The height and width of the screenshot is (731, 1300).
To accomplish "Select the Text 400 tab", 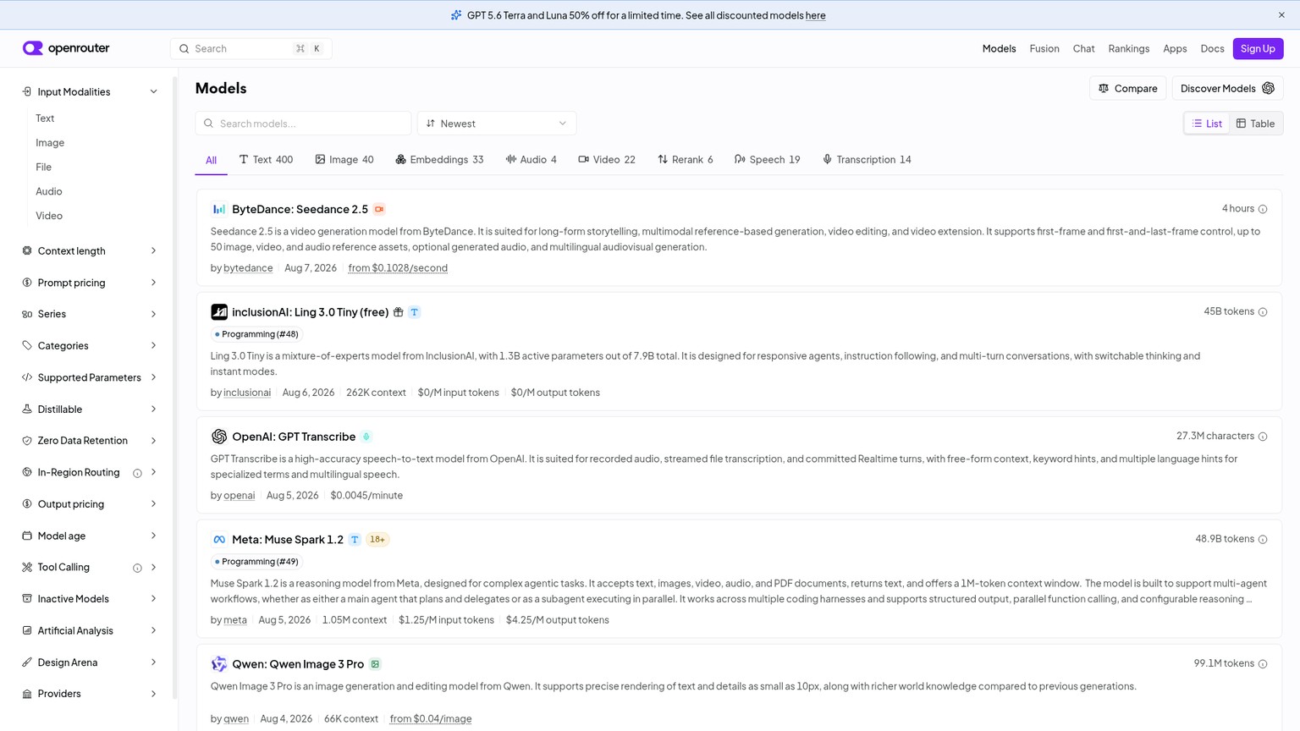I will [x=266, y=159].
